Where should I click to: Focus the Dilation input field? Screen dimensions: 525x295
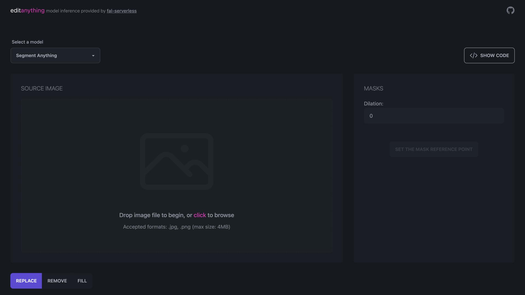coord(434,116)
